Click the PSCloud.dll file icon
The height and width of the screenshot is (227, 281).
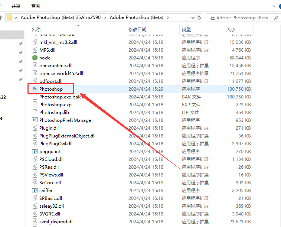[x=35, y=159]
